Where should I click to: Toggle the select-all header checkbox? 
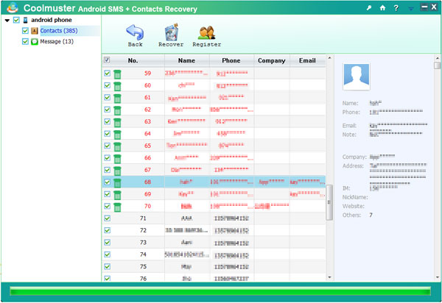pyautogui.click(x=107, y=60)
